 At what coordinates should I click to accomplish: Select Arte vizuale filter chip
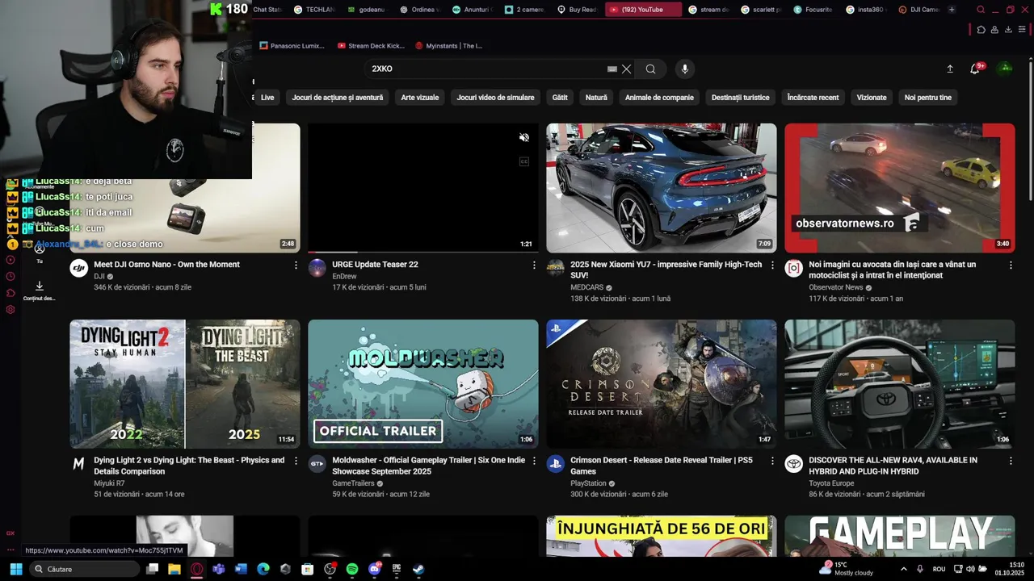click(420, 98)
